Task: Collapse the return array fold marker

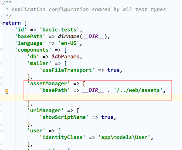Action: 1,23
